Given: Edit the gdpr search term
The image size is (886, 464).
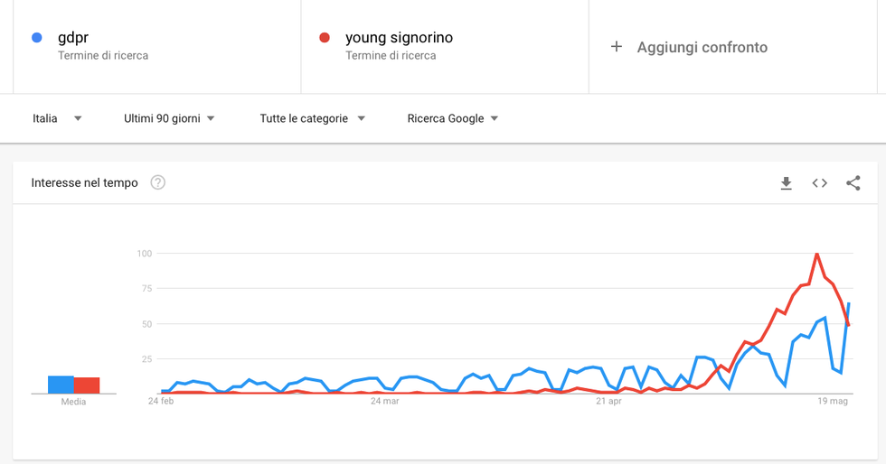Looking at the screenshot, I should tap(73, 37).
